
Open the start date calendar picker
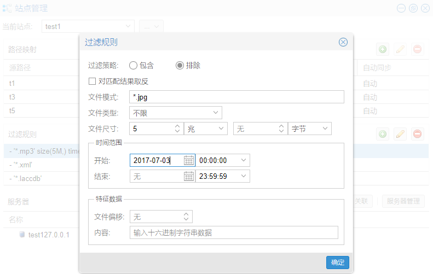point(189,160)
